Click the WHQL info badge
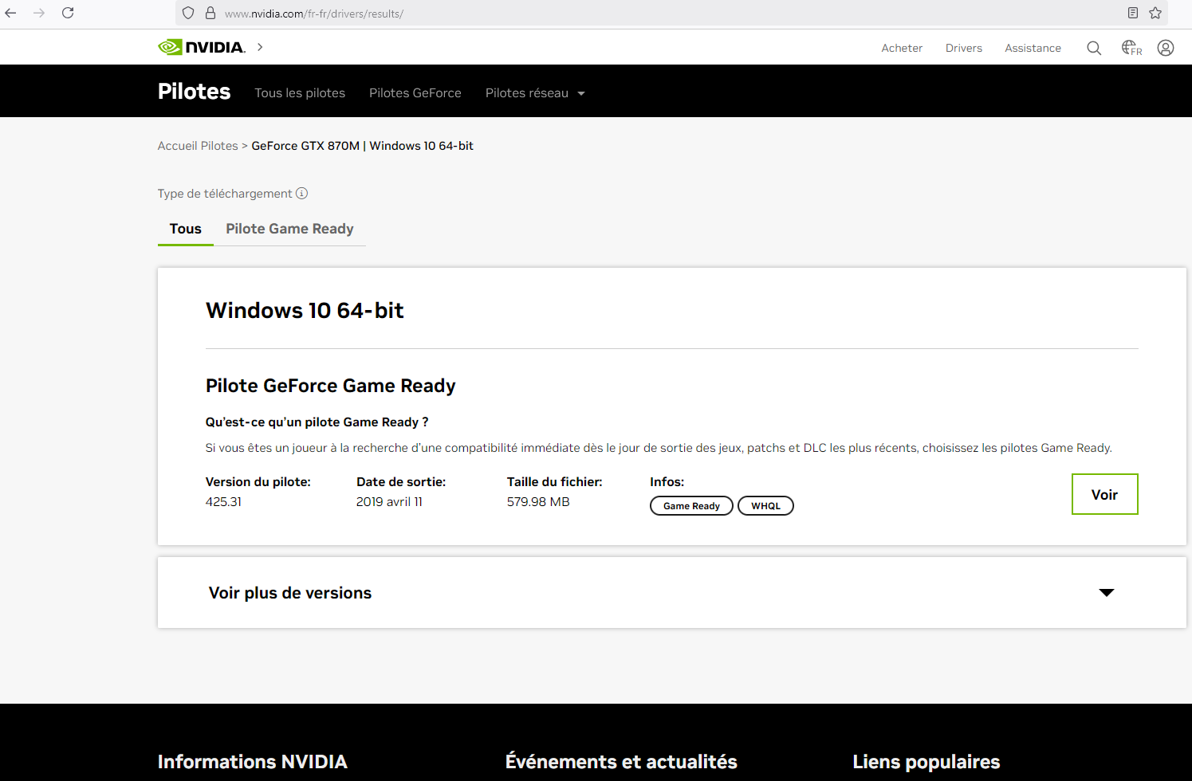The height and width of the screenshot is (781, 1192). click(765, 506)
